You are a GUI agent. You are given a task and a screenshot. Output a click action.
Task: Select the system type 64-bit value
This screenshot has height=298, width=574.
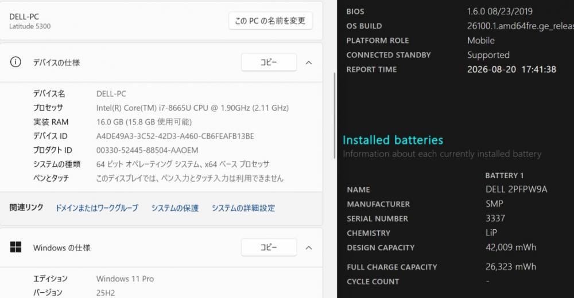(183, 164)
